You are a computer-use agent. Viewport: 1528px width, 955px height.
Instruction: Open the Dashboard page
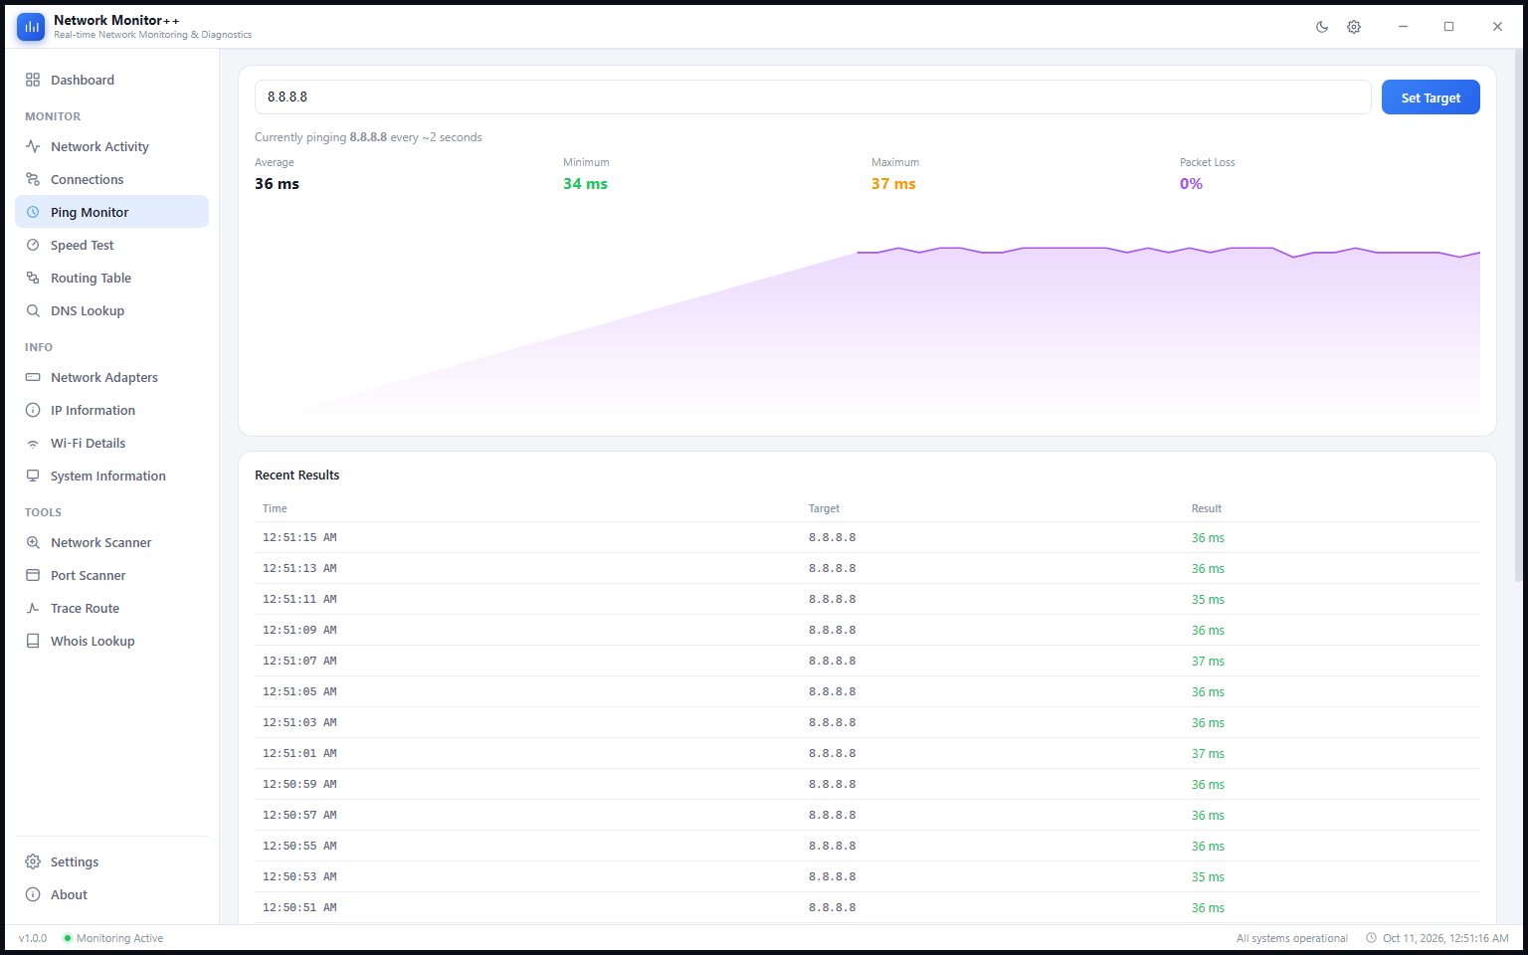pyautogui.click(x=111, y=80)
